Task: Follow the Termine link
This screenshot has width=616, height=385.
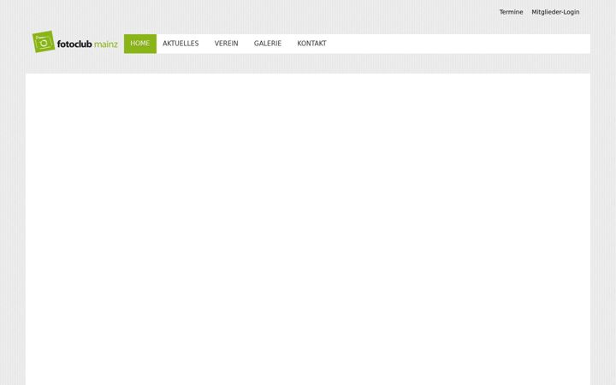Action: tap(511, 12)
